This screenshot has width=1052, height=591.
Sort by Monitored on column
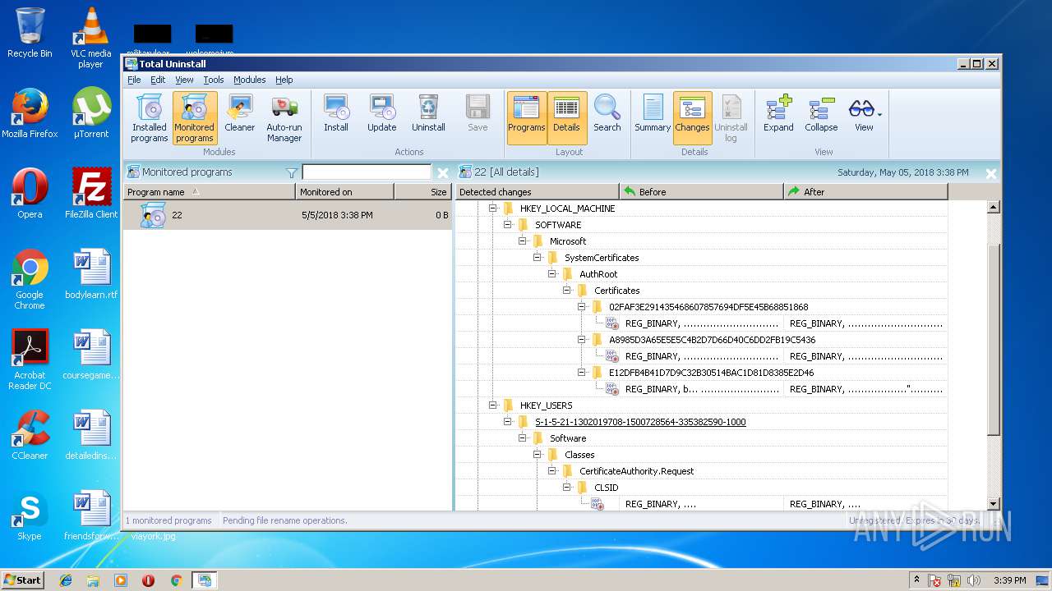coord(345,191)
